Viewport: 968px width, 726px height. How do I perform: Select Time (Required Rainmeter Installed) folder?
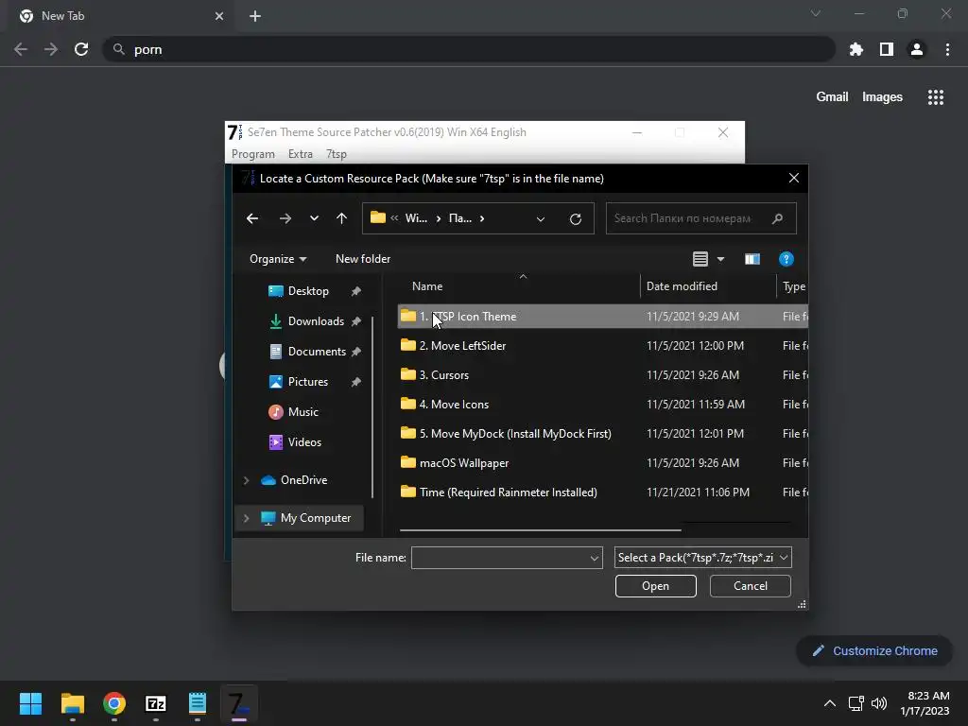pyautogui.click(x=602, y=492)
